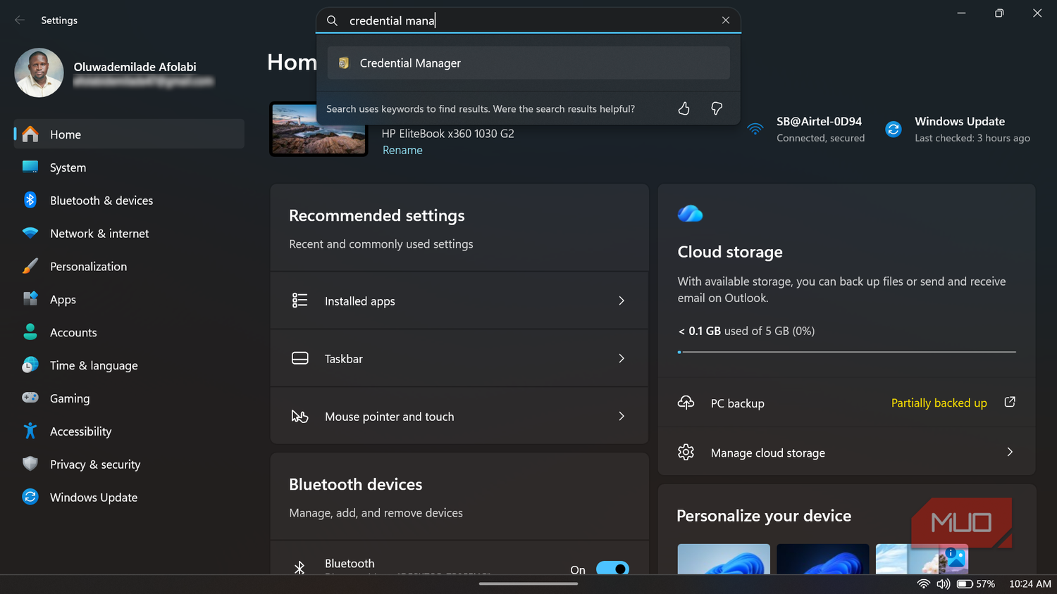Open System settings category

click(129, 168)
